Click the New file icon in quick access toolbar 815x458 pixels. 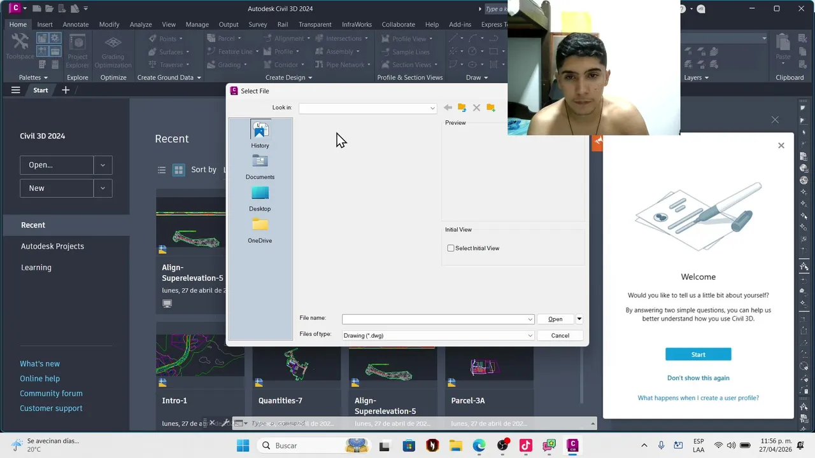pyautogui.click(x=38, y=9)
